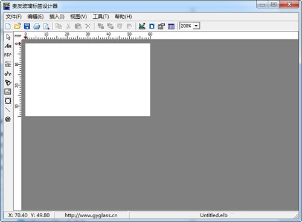Screen dimensions: 302x222
Task: Click the Print icon in the toolbar
Action: (37, 26)
